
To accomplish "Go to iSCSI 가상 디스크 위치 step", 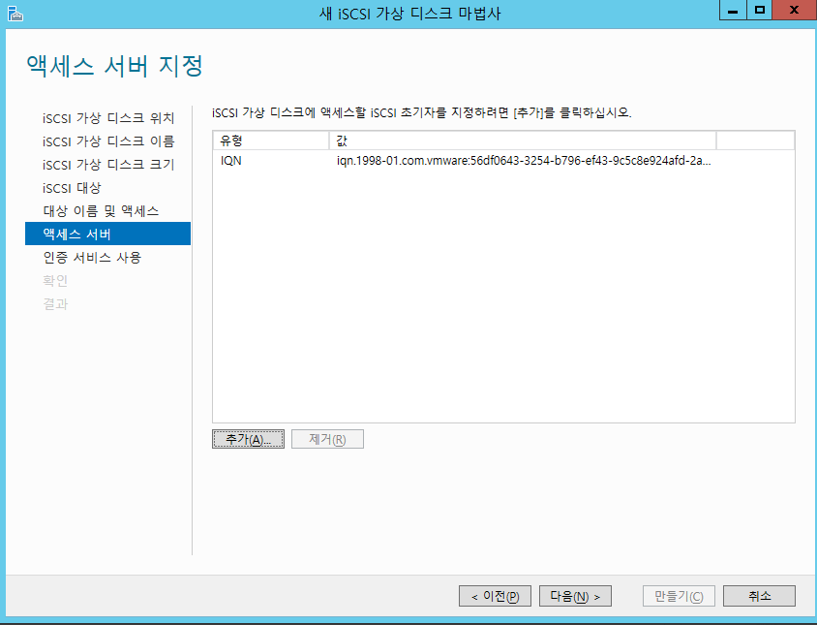I will coord(108,118).
